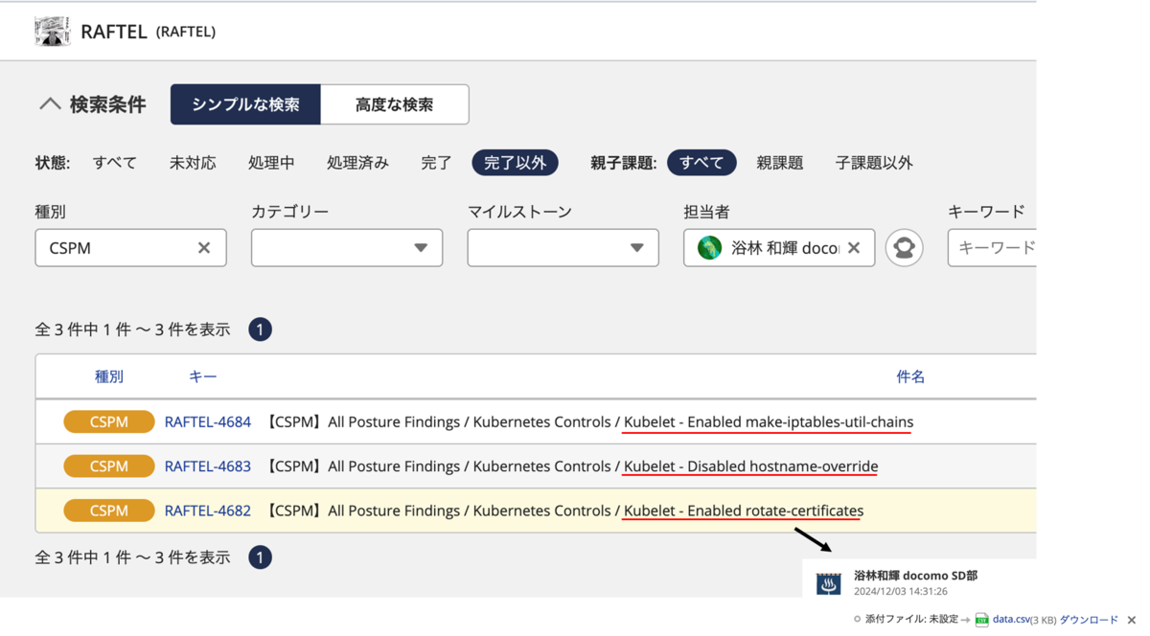
Task: Select status filter 完了以外
Action: pos(516,163)
